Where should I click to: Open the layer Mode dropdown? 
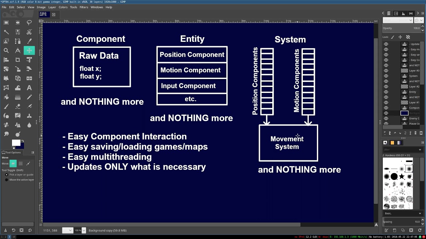pyautogui.click(x=398, y=20)
